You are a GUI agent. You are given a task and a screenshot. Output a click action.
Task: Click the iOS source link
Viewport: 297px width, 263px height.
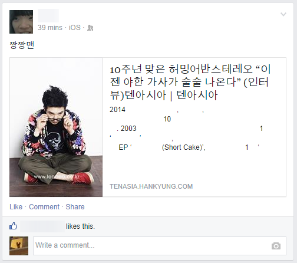pos(75,28)
